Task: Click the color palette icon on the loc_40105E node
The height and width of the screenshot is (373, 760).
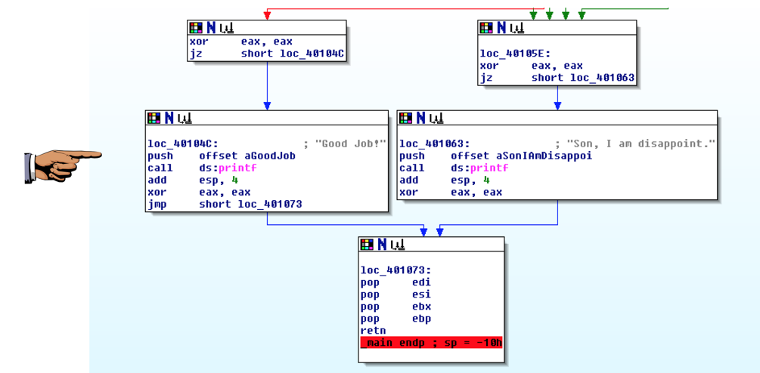Action: [486, 28]
